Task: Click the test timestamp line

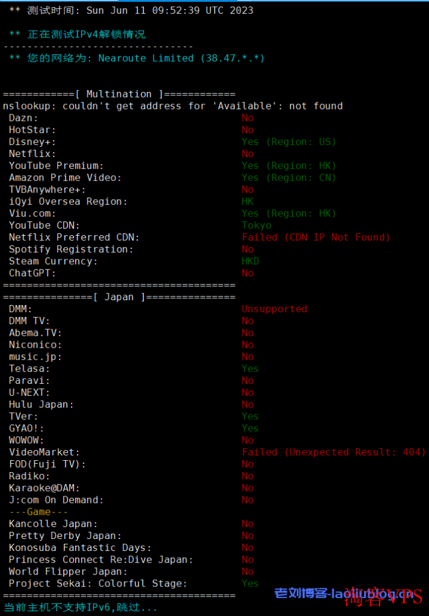Action: [x=131, y=11]
